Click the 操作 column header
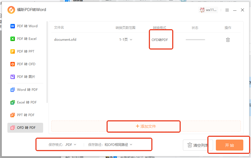The height and width of the screenshot is (158, 251). (x=228, y=28)
